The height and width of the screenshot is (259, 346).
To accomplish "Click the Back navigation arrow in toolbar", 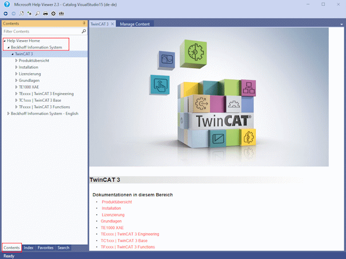I will [x=6, y=13].
